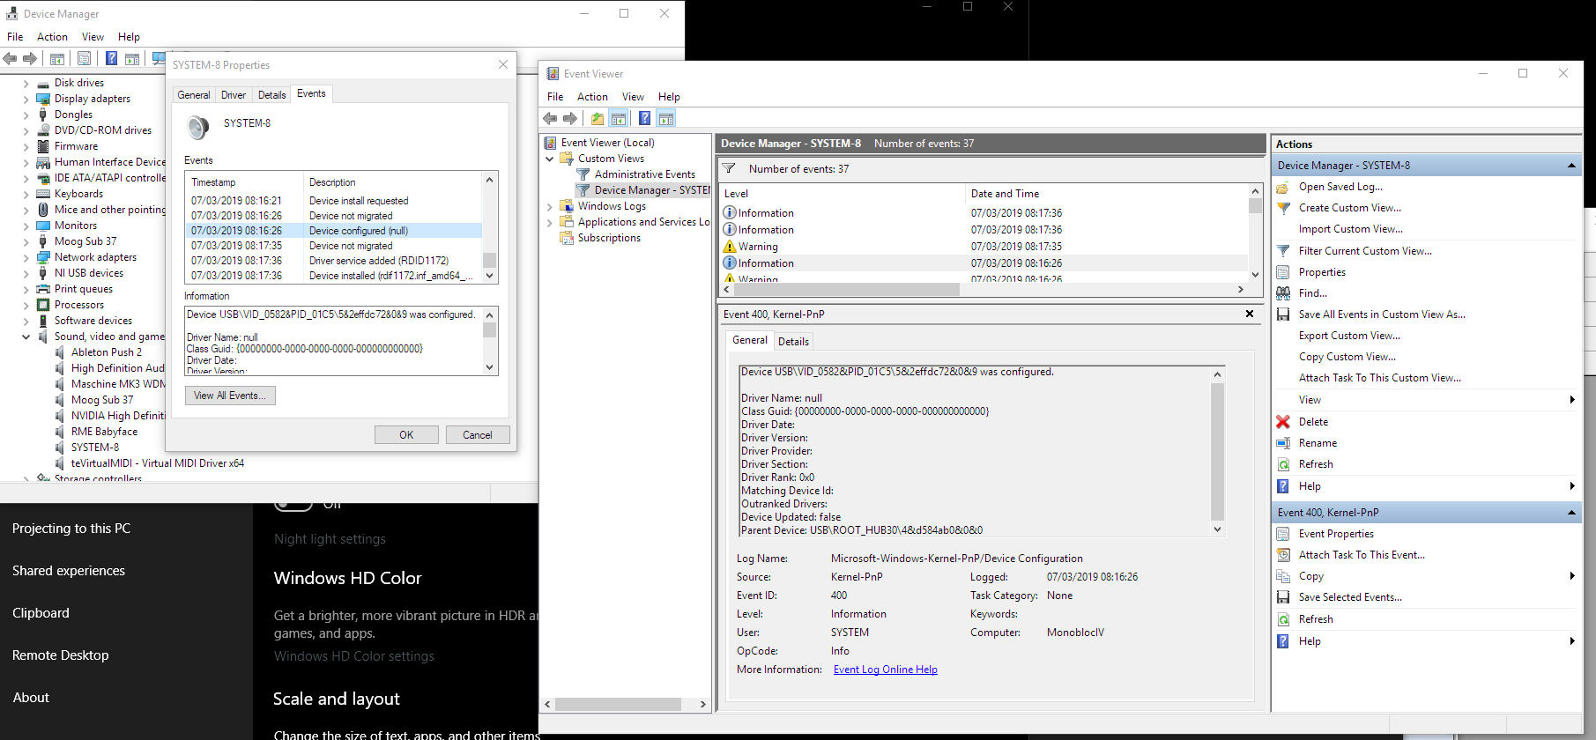1596x740 pixels.
Task: Click Import Custom View action
Action: [1351, 229]
